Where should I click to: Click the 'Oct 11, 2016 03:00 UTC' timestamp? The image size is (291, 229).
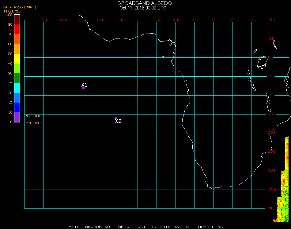point(143,8)
